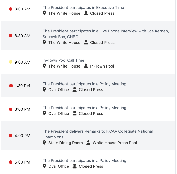The image size is (177, 174).
Task: Click the 3:00 PM time label
Action: 22,109
